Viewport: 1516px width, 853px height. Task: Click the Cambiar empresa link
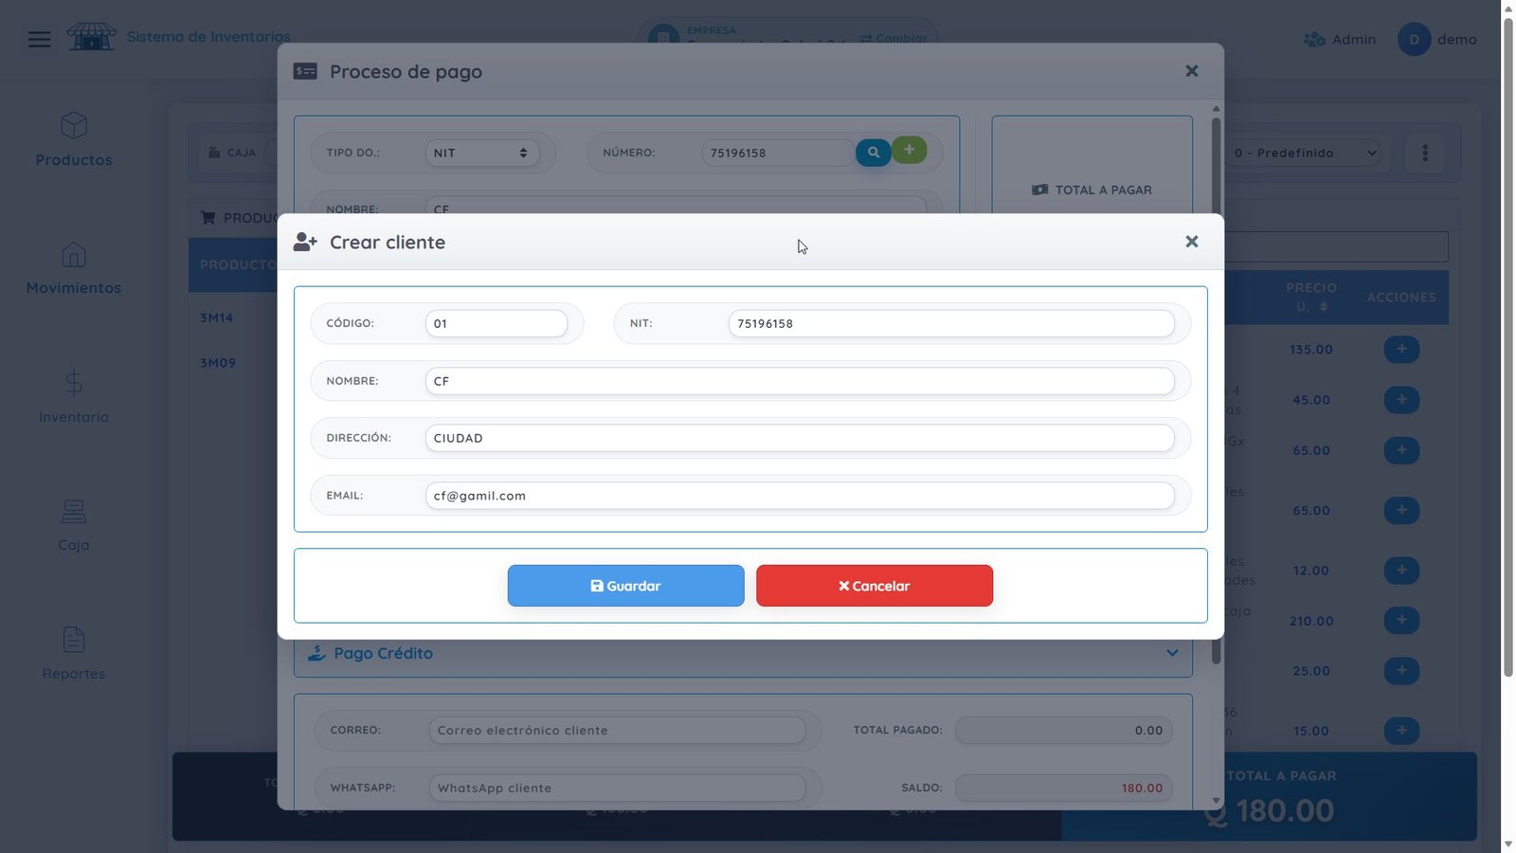click(x=893, y=39)
